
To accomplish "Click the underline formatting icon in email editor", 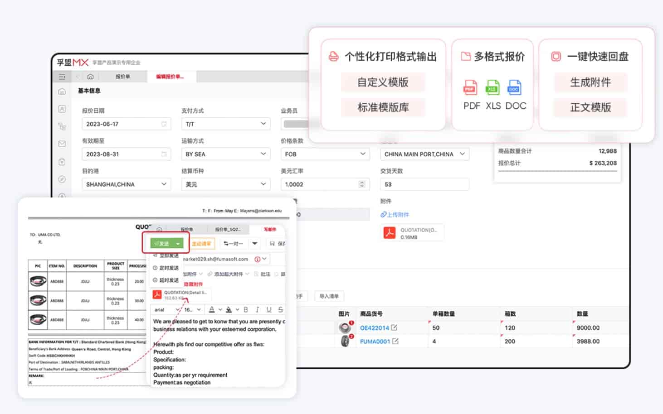I will click(269, 310).
